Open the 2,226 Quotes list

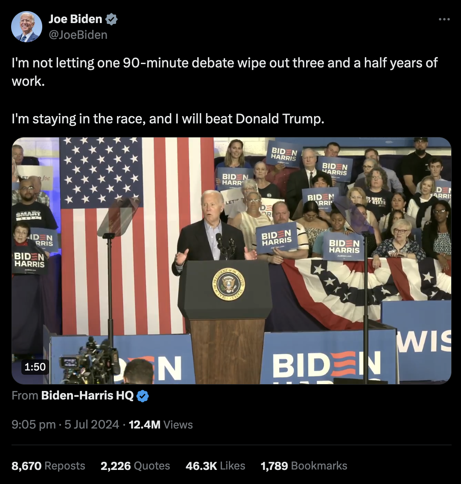point(135,466)
